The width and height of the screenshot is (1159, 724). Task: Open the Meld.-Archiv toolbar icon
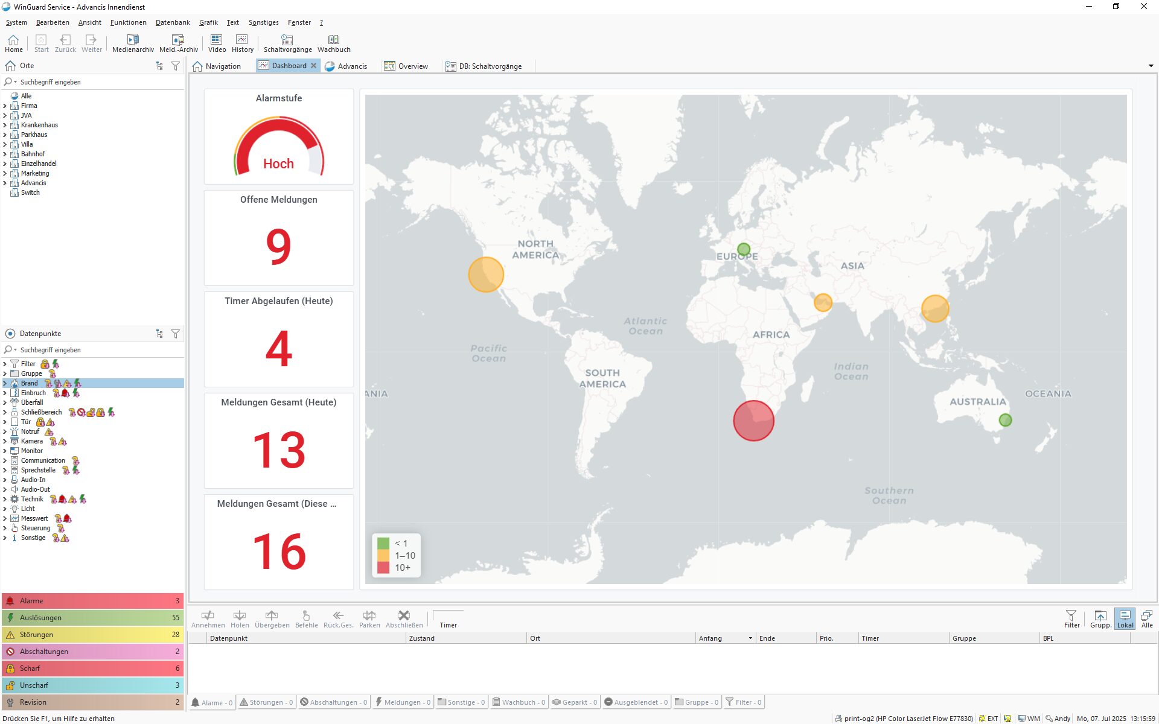point(178,43)
